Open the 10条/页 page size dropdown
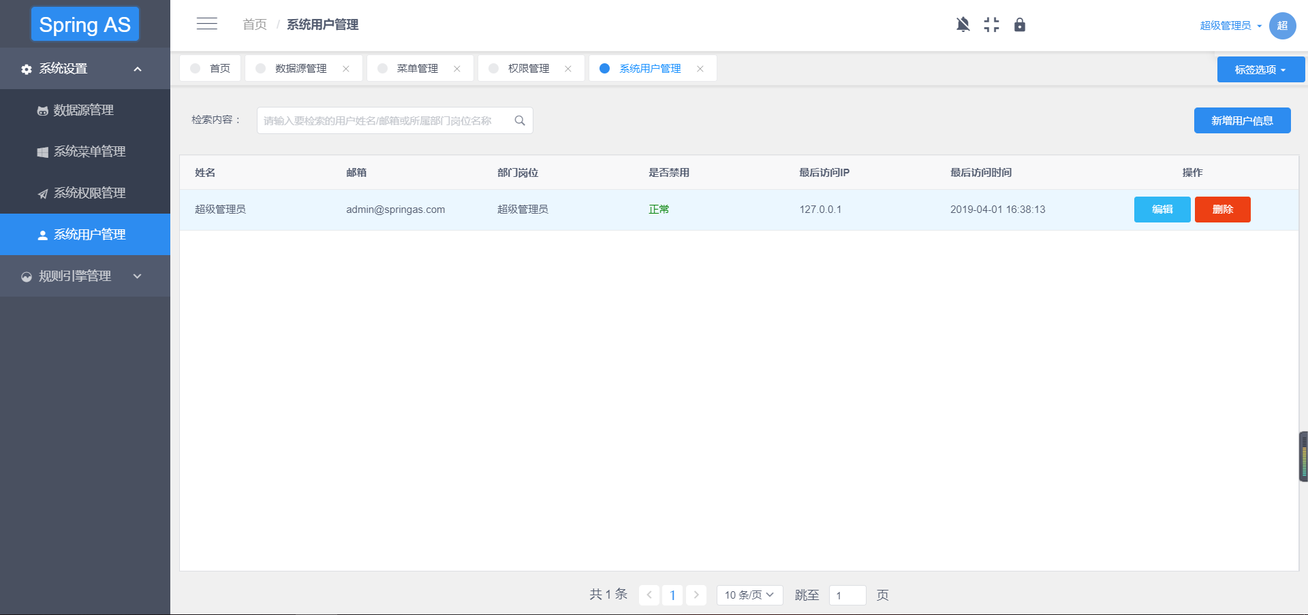Viewport: 1308px width, 615px height. (749, 595)
